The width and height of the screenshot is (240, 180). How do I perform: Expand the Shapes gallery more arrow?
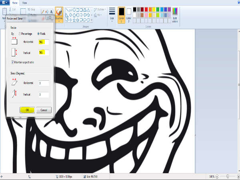[92, 20]
